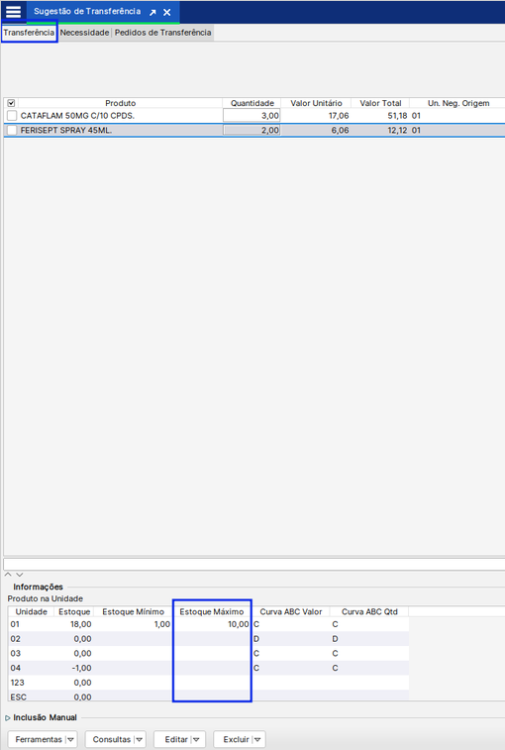Open the hamburger main menu
The width and height of the screenshot is (505, 750).
13,12
